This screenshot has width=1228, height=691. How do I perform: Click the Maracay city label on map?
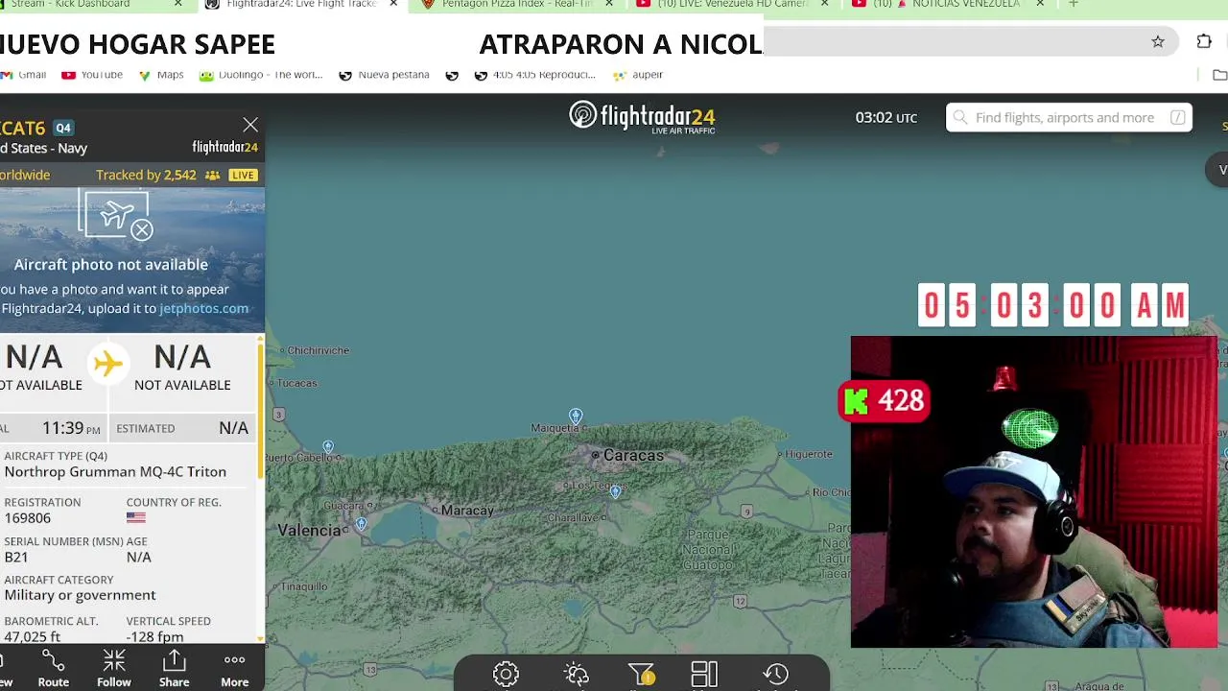[467, 511]
